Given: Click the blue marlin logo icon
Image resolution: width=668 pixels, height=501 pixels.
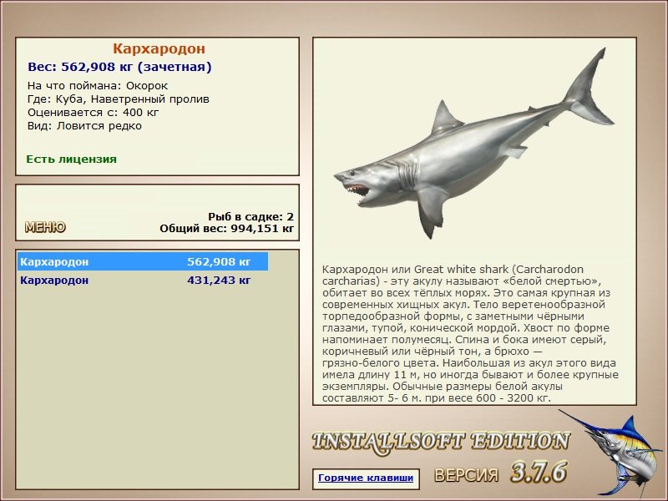Looking at the screenshot, I should coord(611,453).
